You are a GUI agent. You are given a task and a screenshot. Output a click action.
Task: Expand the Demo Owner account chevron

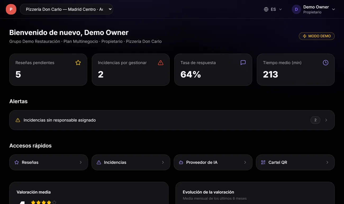click(x=333, y=9)
